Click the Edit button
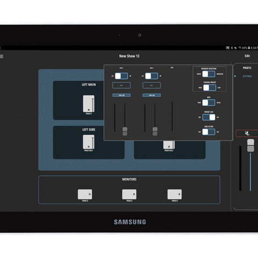 click(x=247, y=56)
